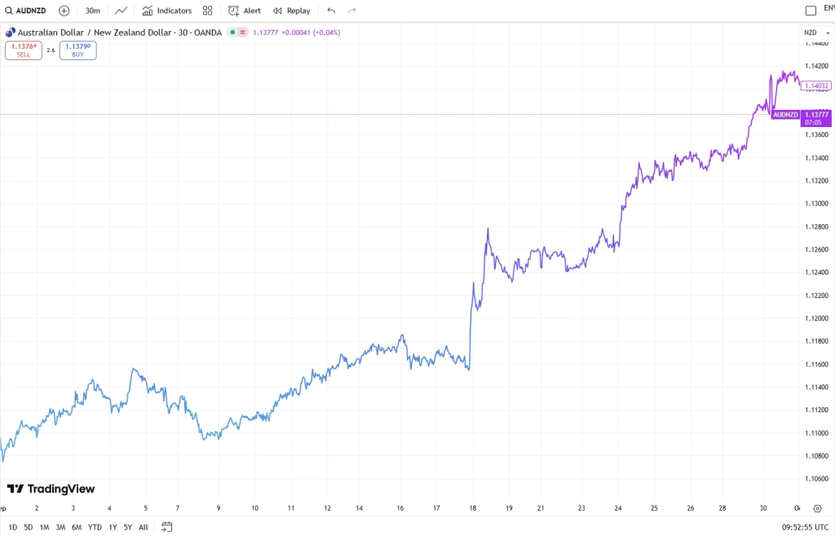Click the SELL 1.13764 button
835x536 pixels.
pyautogui.click(x=24, y=51)
